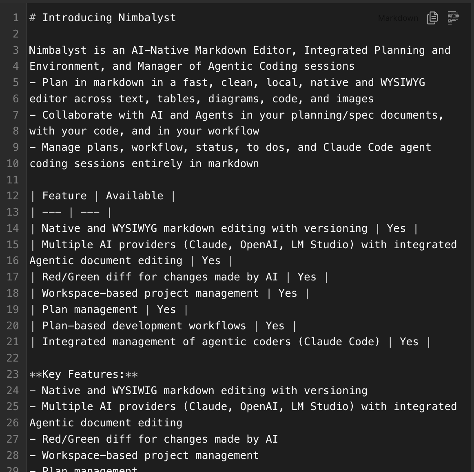Click the Feature table header cell
Screen dimensions: 474x472
[x=64, y=196]
